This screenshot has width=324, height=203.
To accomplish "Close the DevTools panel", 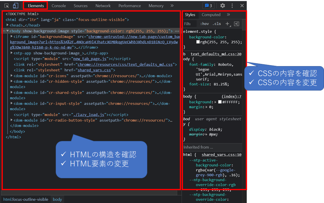I will pyautogui.click(x=242, y=6).
